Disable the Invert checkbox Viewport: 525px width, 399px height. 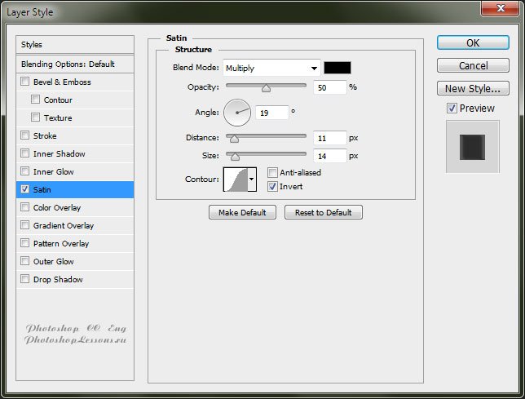coord(273,187)
